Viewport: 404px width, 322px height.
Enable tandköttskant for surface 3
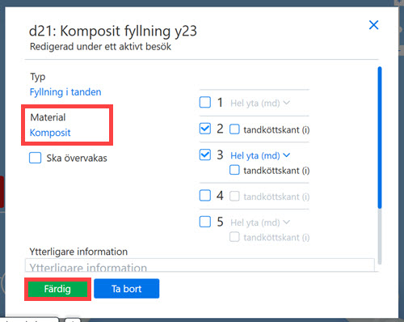tap(234, 170)
